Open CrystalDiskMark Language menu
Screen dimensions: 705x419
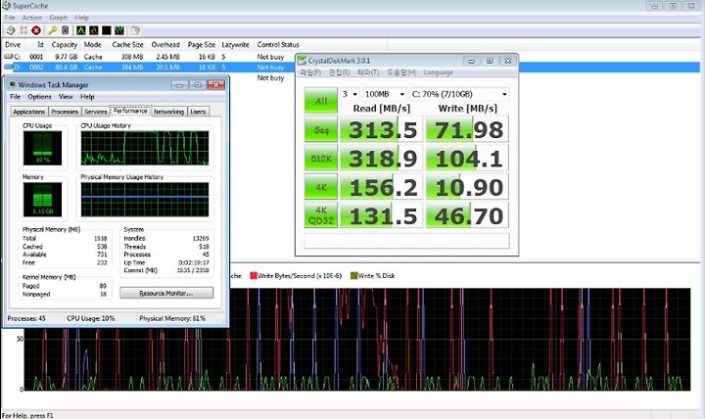click(438, 72)
